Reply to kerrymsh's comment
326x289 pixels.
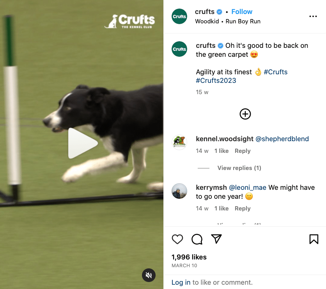(x=243, y=208)
